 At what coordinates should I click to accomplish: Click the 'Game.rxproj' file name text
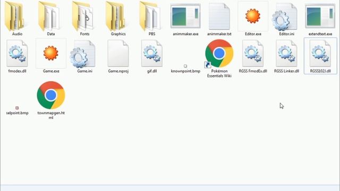point(118,71)
